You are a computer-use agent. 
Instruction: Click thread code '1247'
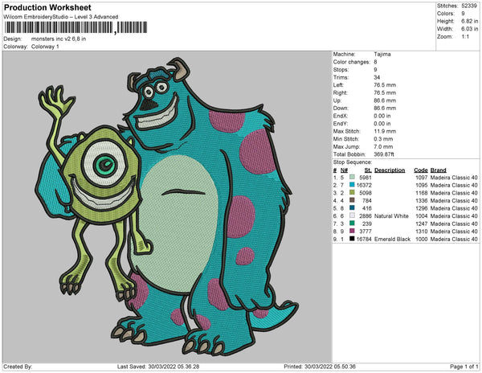pos(422,223)
